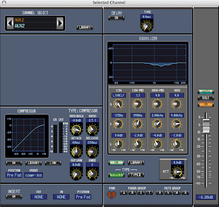Image resolution: width=219 pixels, height=207 pixels.
Task: Click the 125Hz LOW frequency value
Action: click(119, 115)
